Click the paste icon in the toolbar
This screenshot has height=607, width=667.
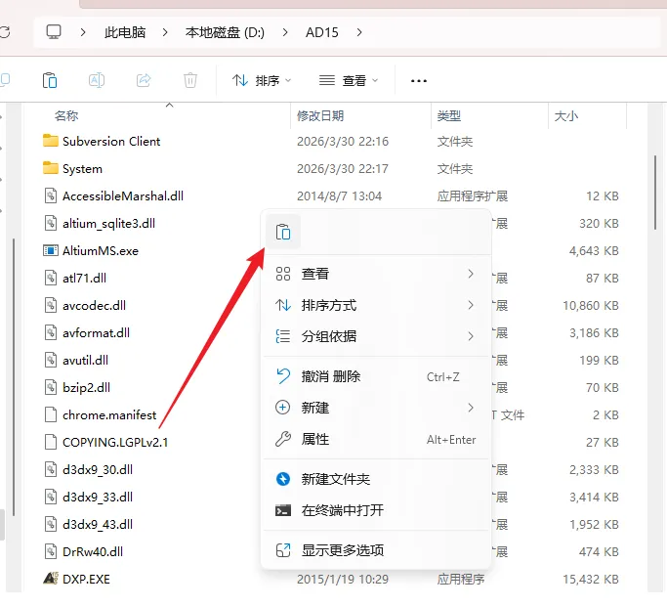click(x=50, y=80)
